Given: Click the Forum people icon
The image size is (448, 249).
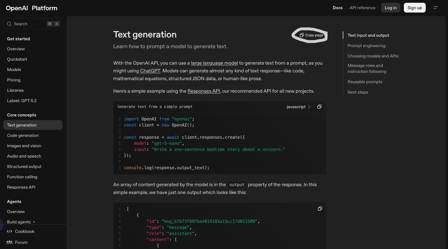Looking at the screenshot, I should coord(9,242).
